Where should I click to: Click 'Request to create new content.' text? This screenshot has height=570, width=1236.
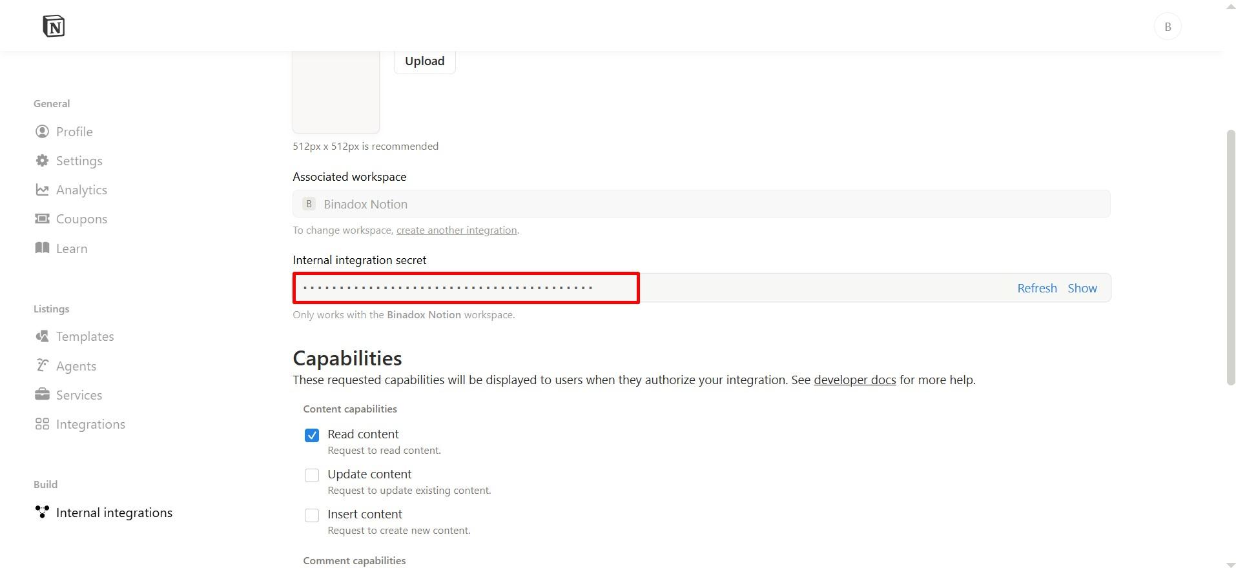click(399, 531)
